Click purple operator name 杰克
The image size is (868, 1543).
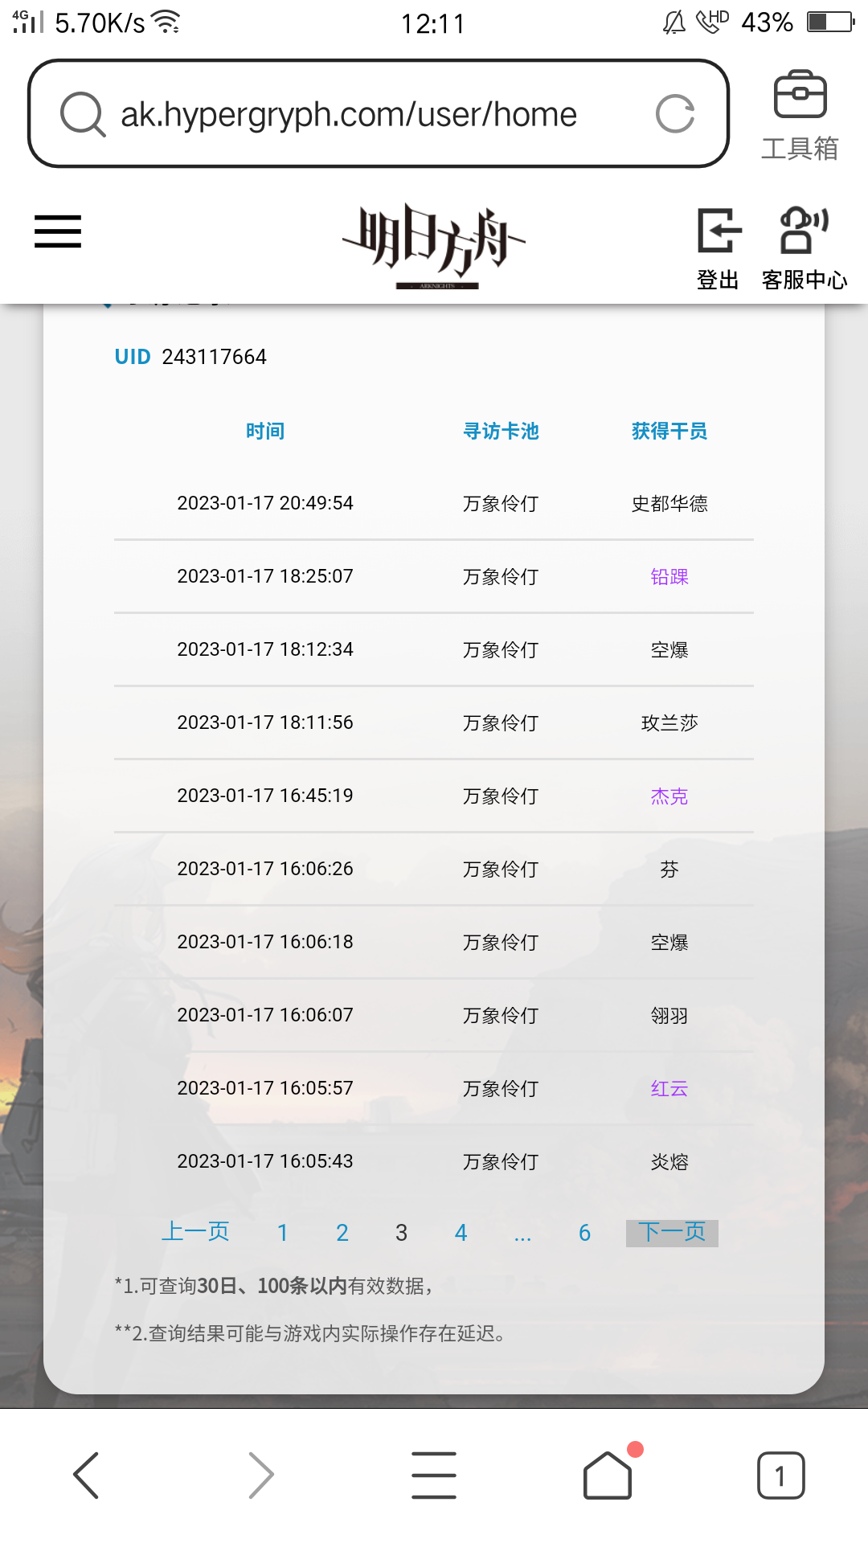point(669,796)
